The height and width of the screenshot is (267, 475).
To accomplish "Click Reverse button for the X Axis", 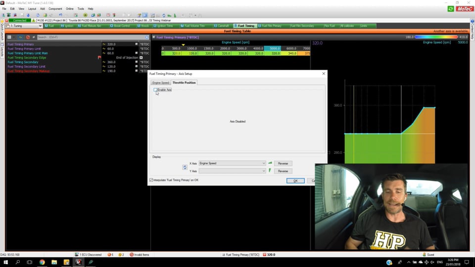I will coord(283,164).
